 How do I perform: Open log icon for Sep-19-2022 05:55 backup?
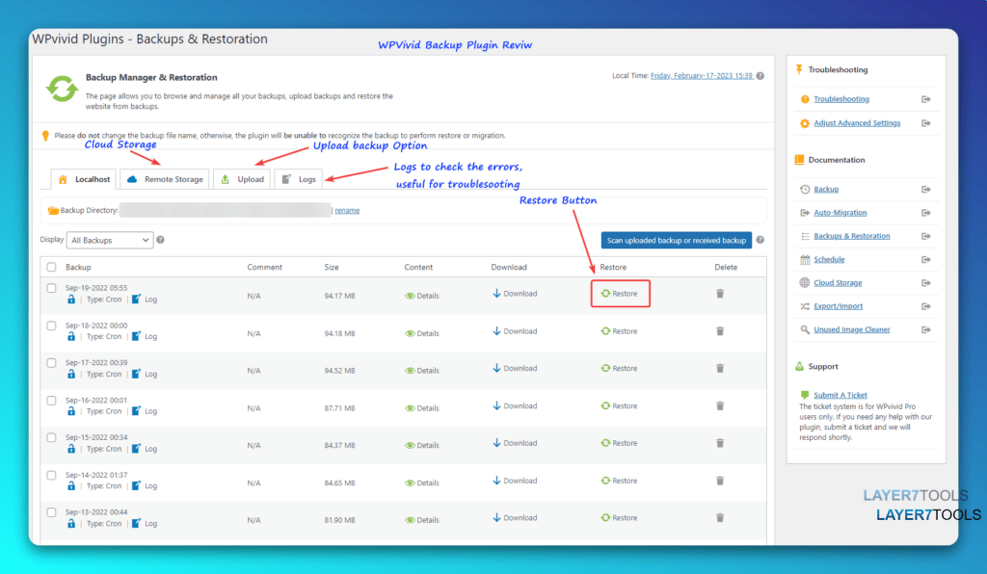pyautogui.click(x=136, y=300)
